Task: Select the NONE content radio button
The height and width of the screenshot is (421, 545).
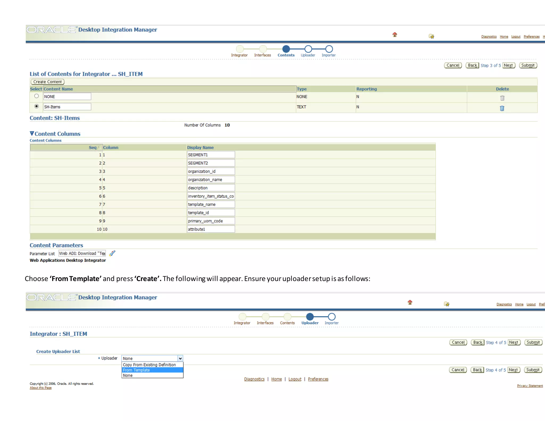Action: (36, 96)
